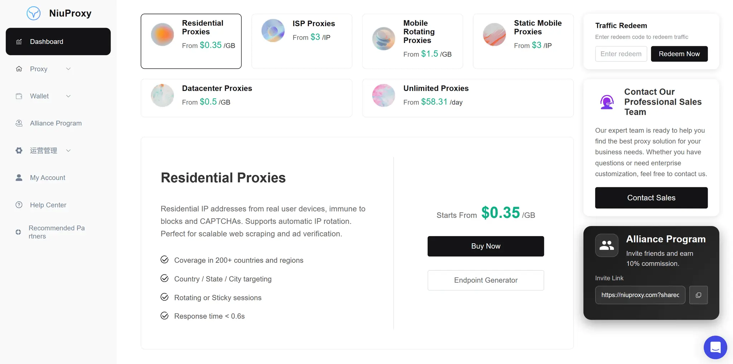Screen dimensions: 733x364
Task: Click the Buy Now button
Action: (x=486, y=246)
